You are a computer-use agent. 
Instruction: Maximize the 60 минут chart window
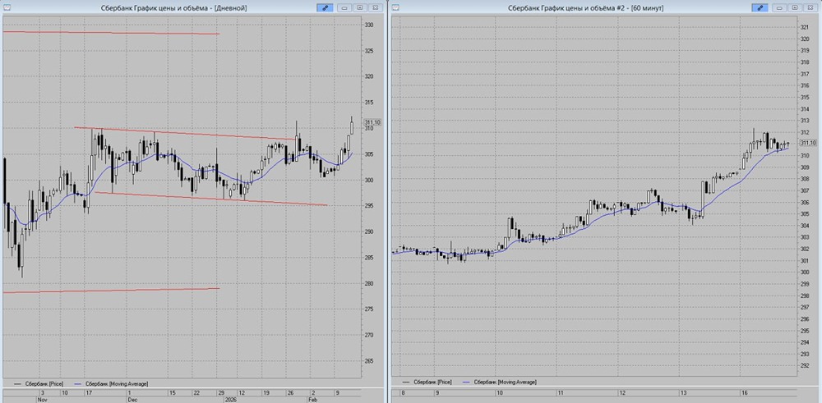[795, 8]
